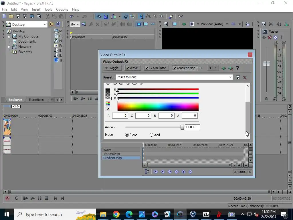Click Go to End in main transport
Viewport: 293px width, 220px height.
click(62, 198)
